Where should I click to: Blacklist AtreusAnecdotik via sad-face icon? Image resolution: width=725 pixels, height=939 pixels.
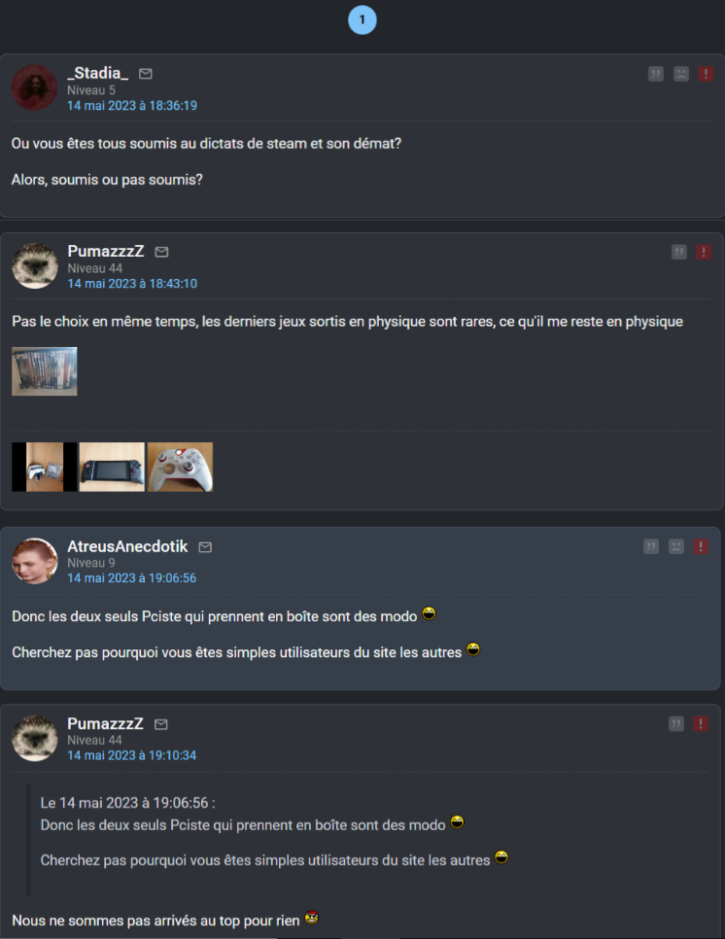pyautogui.click(x=675, y=546)
